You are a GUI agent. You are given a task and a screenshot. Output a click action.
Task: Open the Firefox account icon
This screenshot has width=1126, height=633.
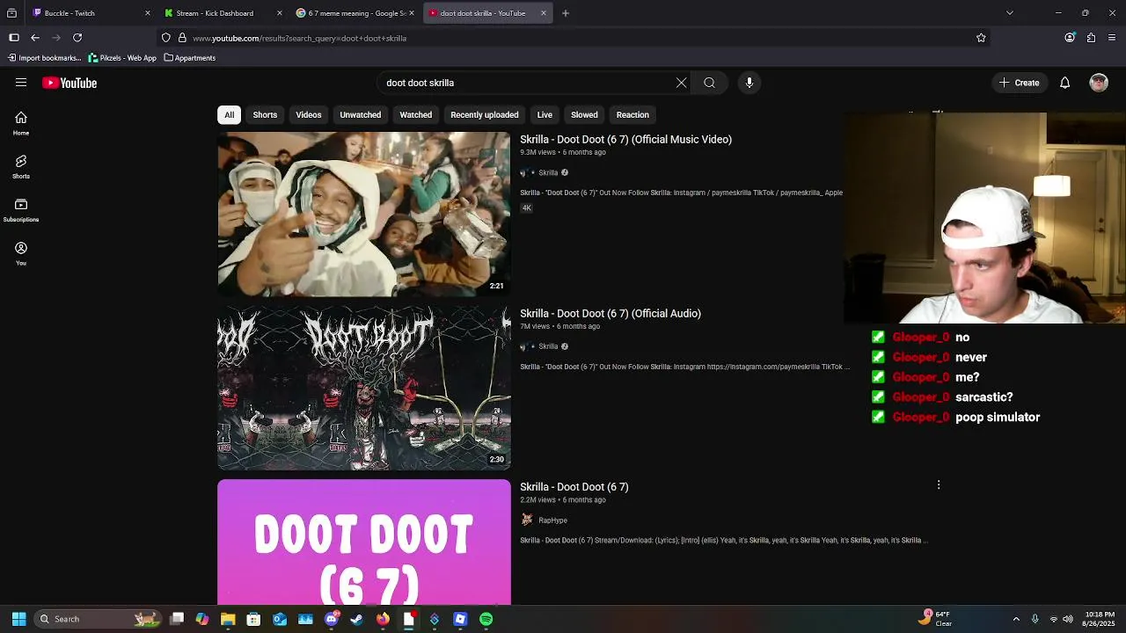pyautogui.click(x=1070, y=38)
